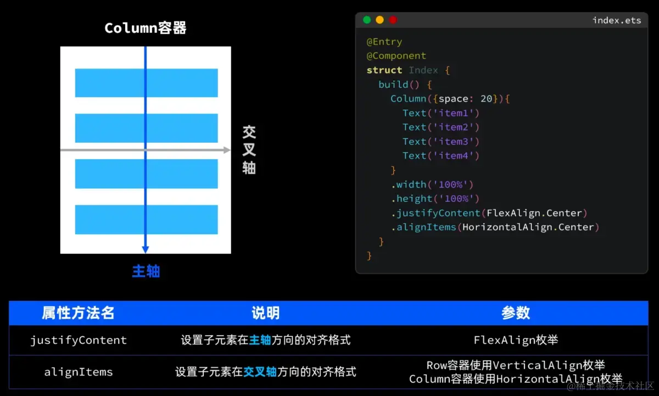
Task: Click the Column({space: 20}) code line
Action: point(451,99)
